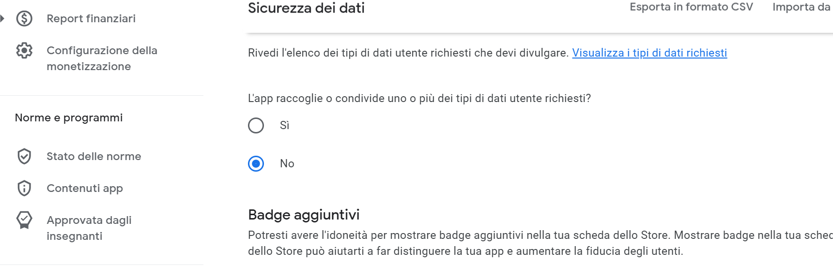Click the shield checkmark icon for Stato delle norme
The height and width of the screenshot is (279, 833).
click(x=24, y=156)
